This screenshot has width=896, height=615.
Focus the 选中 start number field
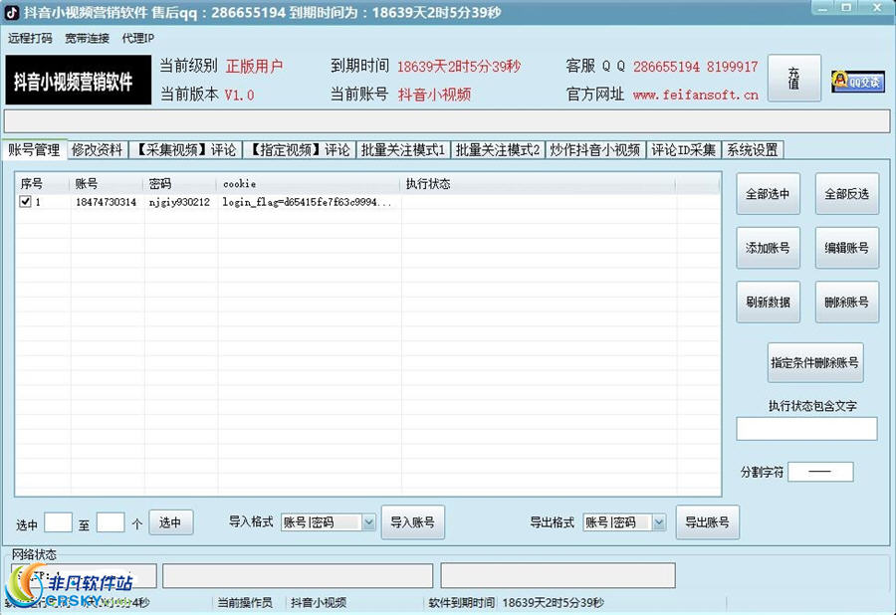pyautogui.click(x=59, y=522)
